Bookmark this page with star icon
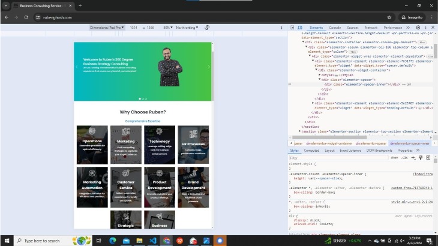 point(389,17)
